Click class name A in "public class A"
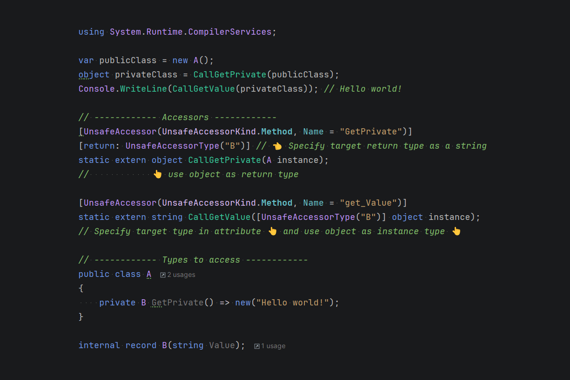570x380 pixels. coord(149,274)
